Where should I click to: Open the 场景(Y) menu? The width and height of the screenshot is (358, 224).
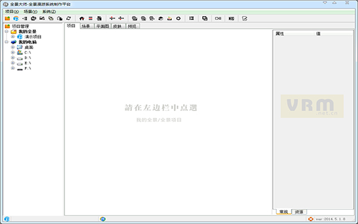(30, 12)
